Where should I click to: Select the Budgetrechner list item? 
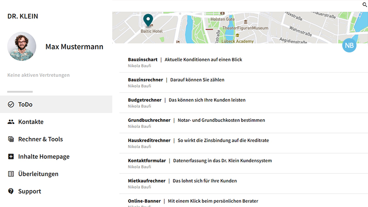(x=144, y=100)
